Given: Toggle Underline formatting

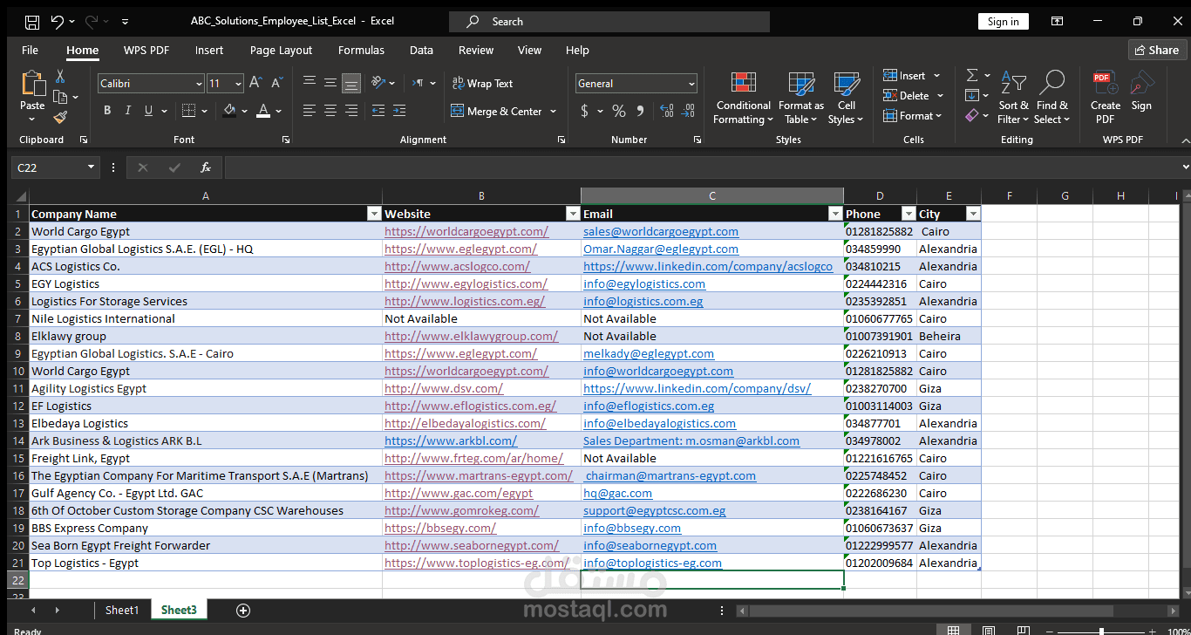Looking at the screenshot, I should pos(149,111).
